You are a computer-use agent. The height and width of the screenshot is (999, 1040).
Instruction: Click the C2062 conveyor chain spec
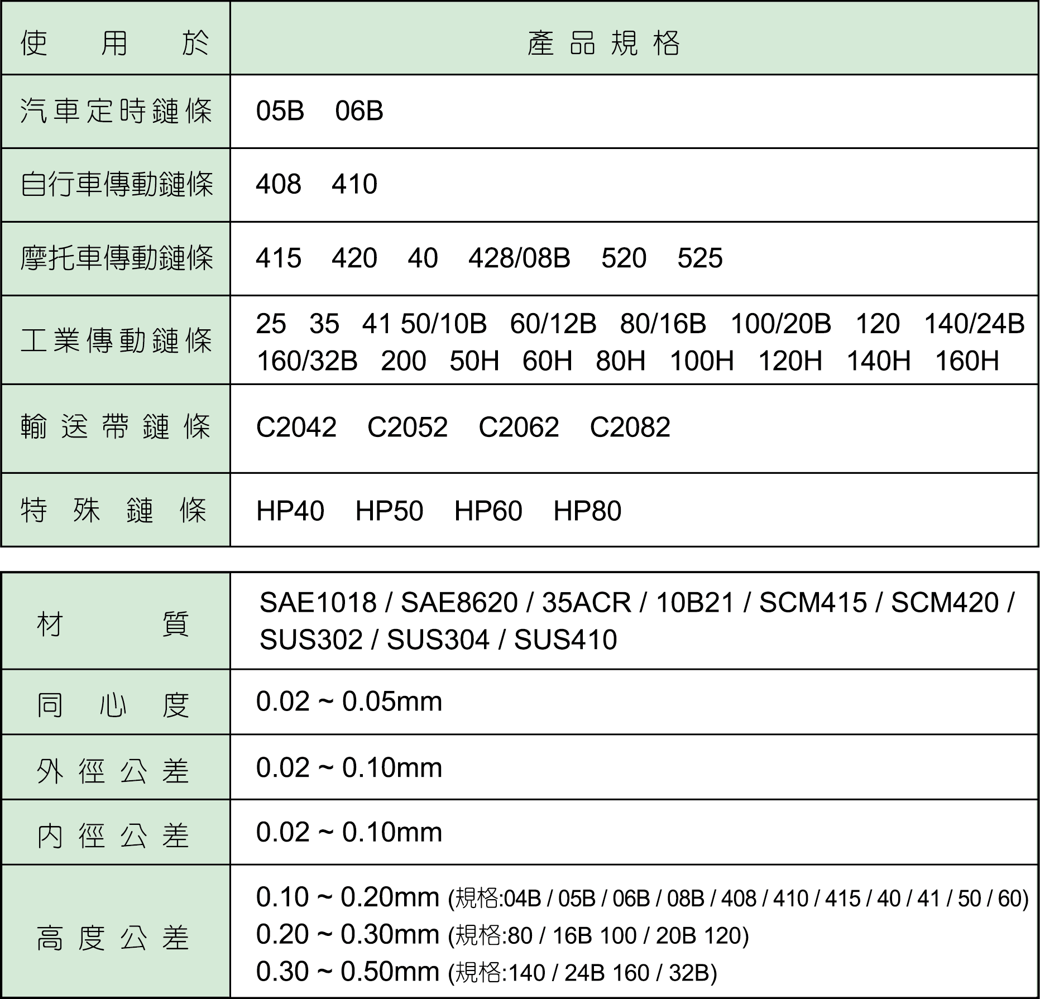[x=519, y=427]
